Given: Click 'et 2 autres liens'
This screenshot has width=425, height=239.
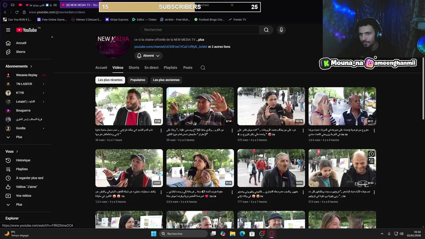Looking at the screenshot, I should click(x=219, y=47).
